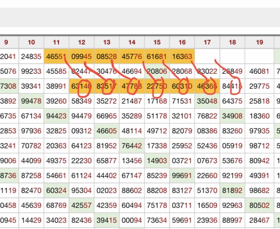Select cell 46605 in column 13
The width and height of the screenshot is (280, 229).
pos(107,131)
